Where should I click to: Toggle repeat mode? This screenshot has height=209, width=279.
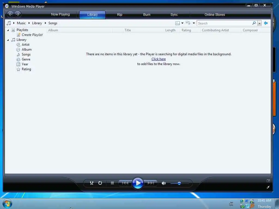pyautogui.click(x=100, y=183)
